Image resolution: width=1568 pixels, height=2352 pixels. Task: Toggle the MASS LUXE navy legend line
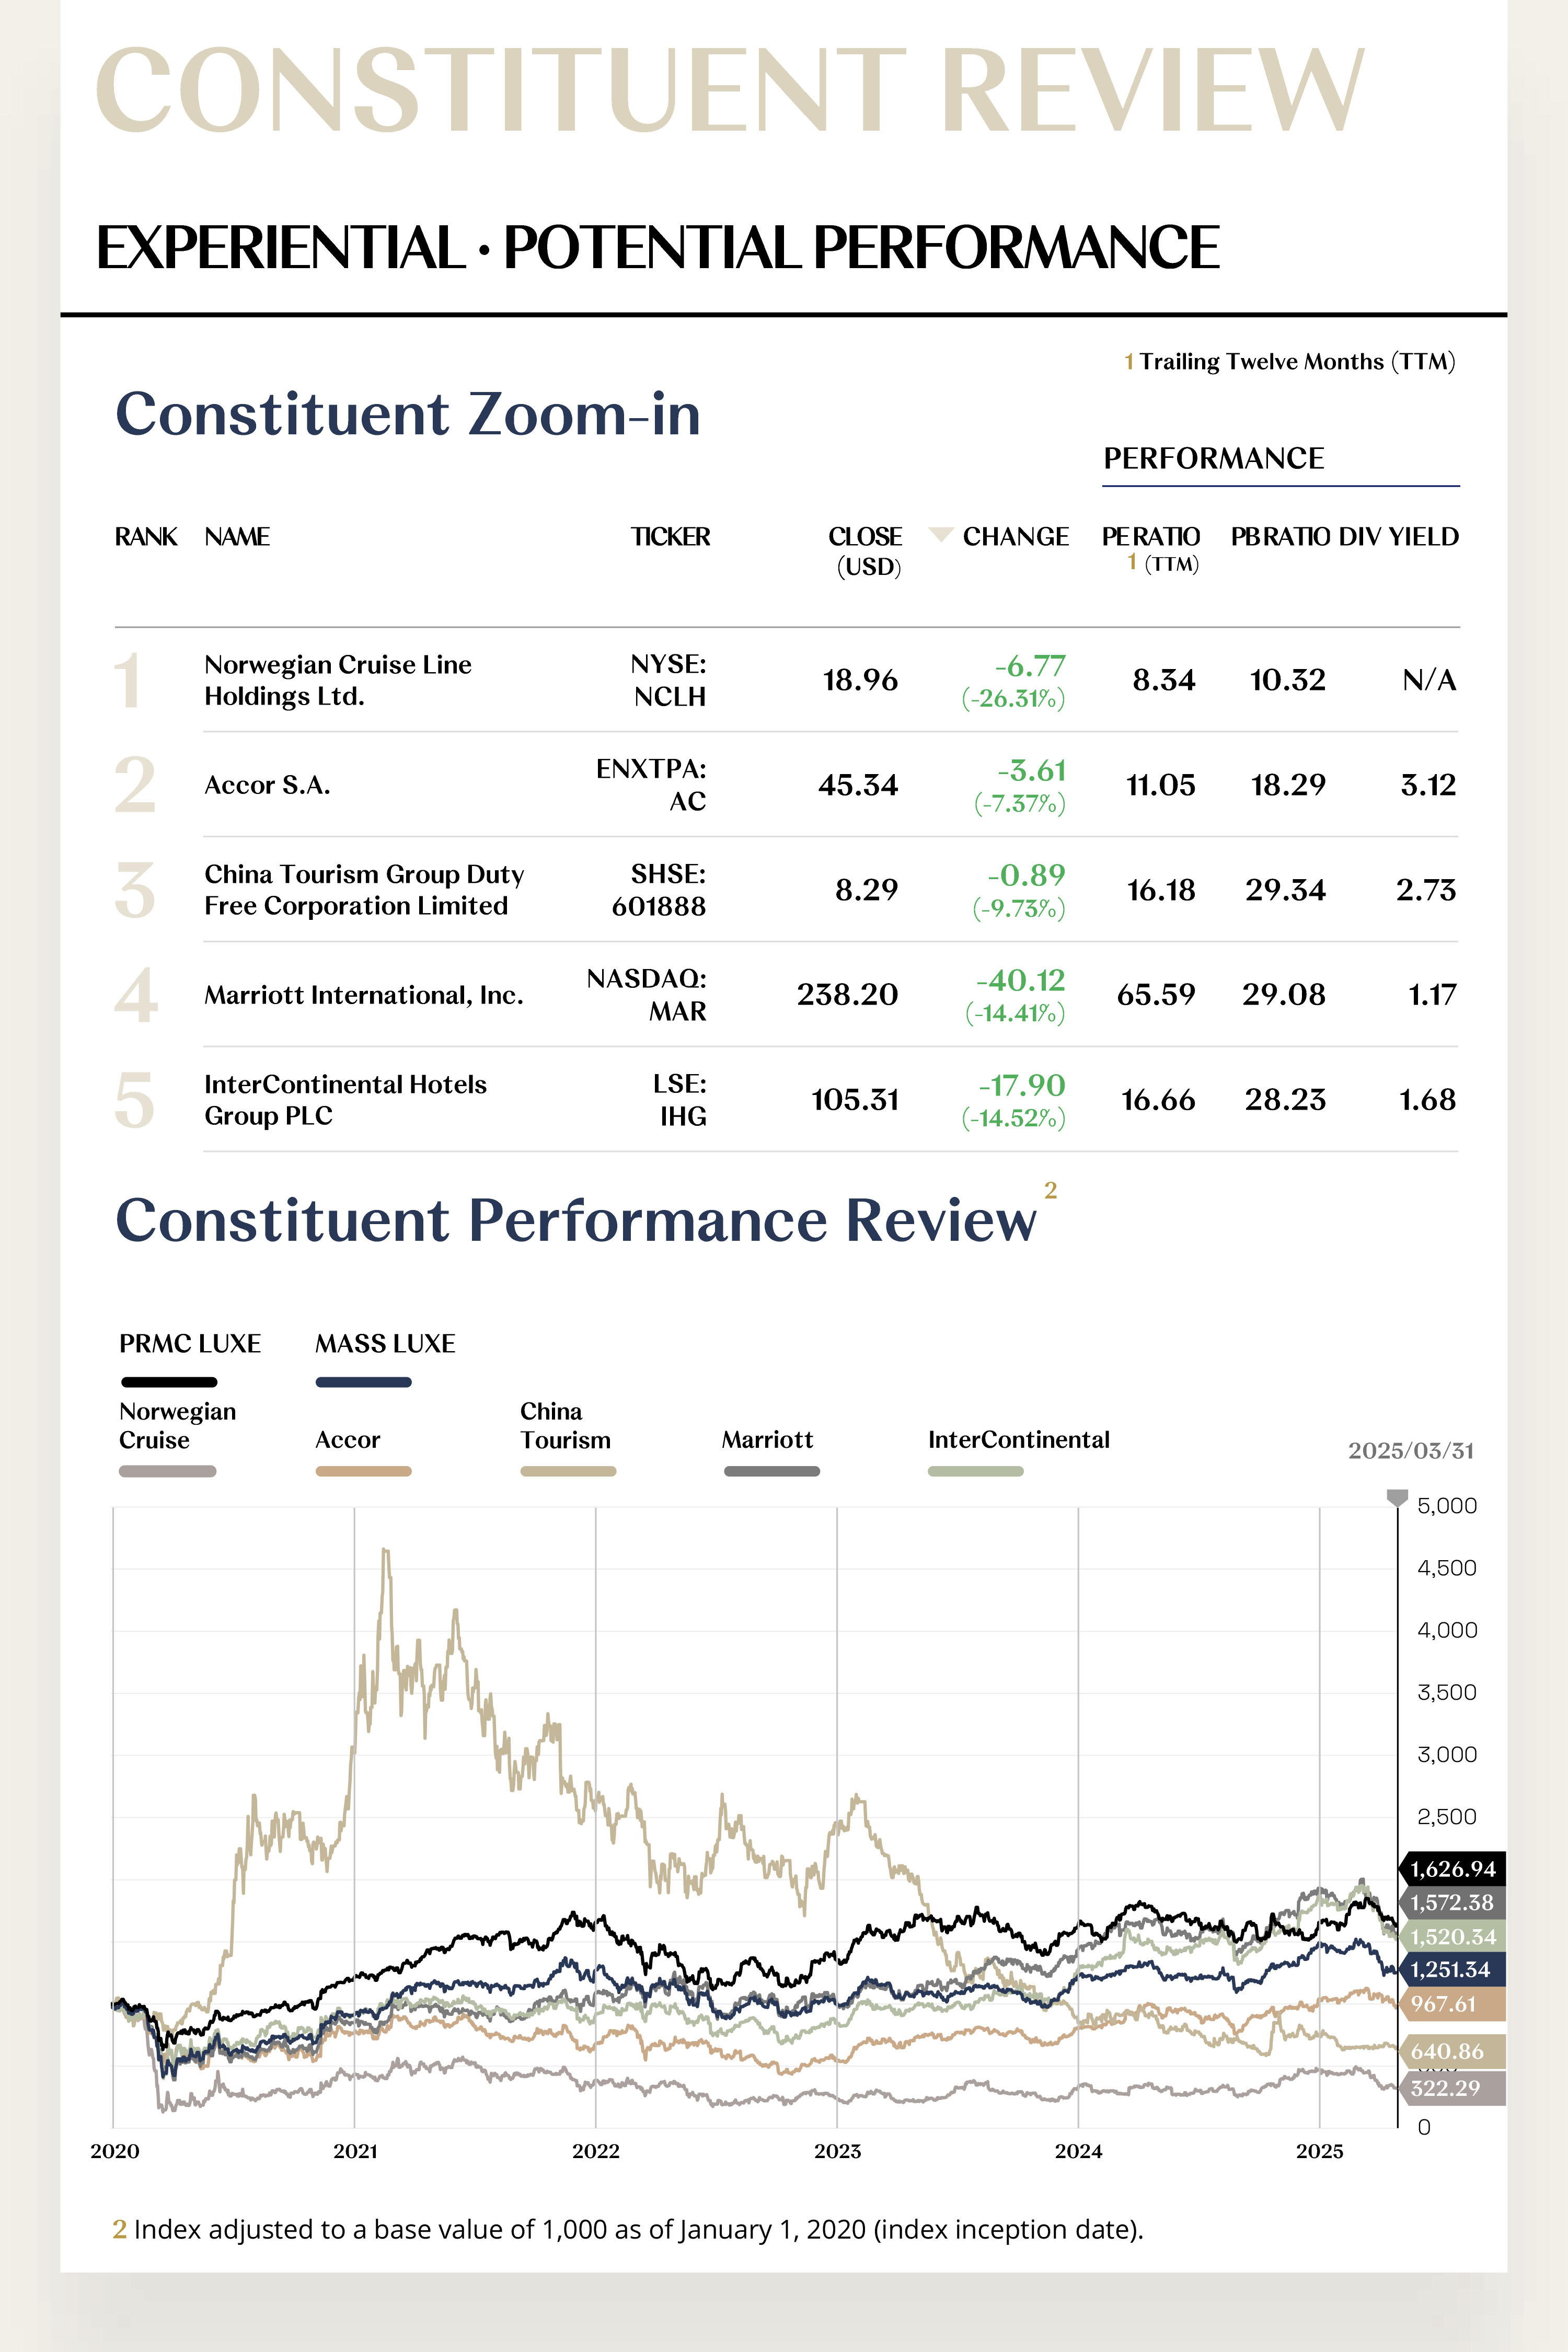363,1382
